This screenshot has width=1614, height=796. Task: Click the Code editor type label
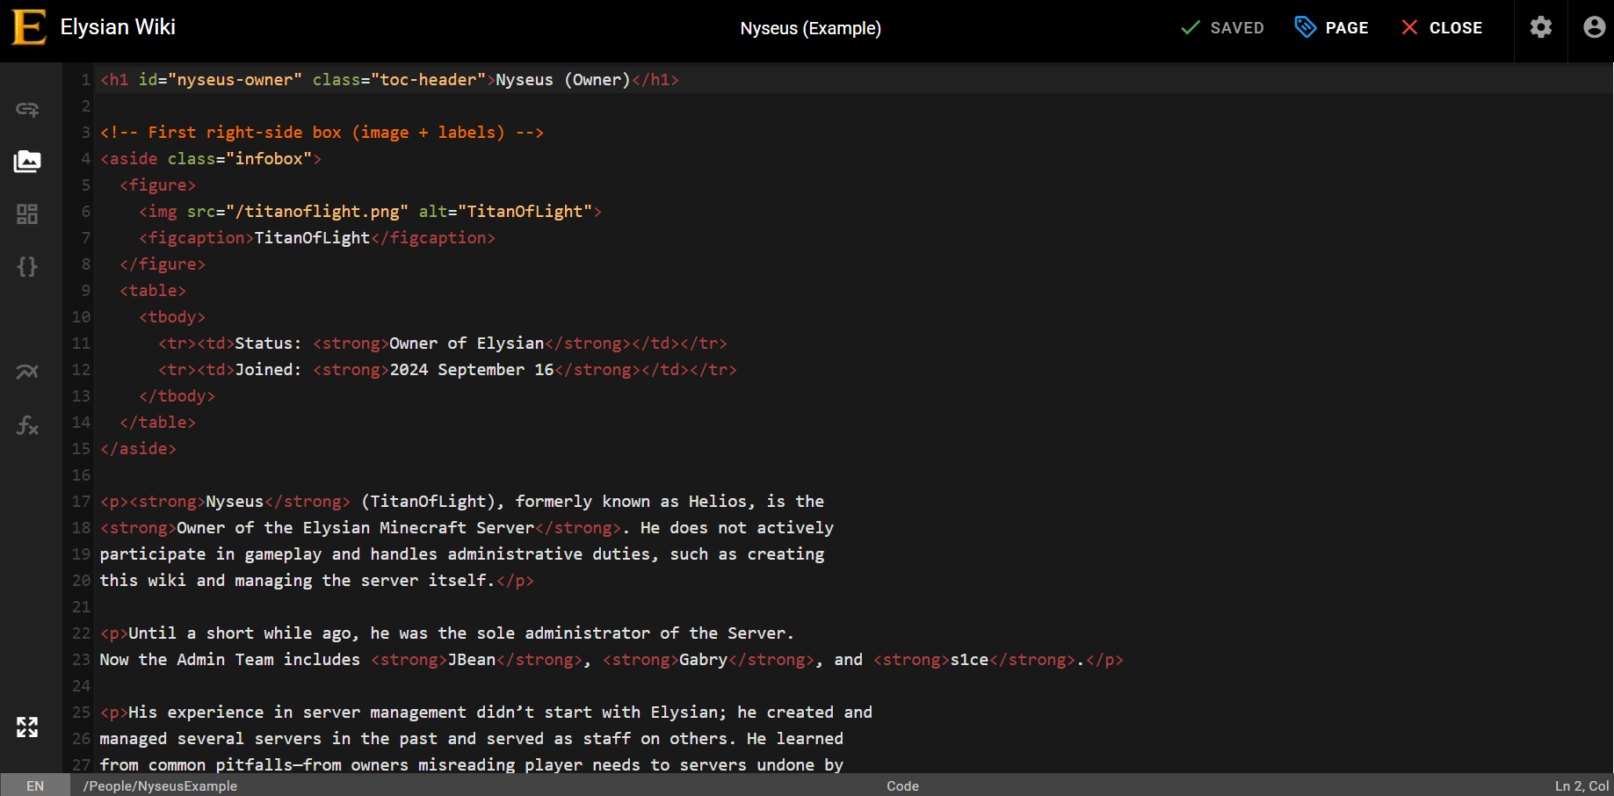(x=902, y=785)
